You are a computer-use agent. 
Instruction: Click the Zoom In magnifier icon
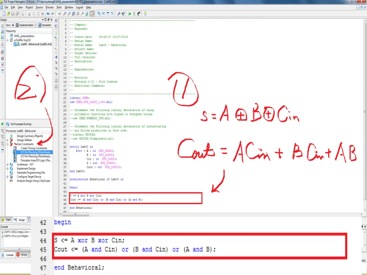pos(65,14)
